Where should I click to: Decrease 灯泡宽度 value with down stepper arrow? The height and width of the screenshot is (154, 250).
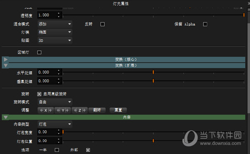(59, 134)
